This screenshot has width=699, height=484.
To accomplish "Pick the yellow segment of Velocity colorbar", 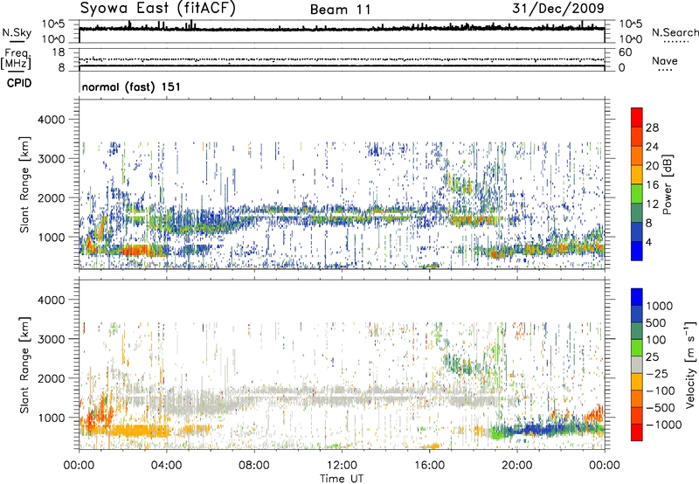I will (x=637, y=382).
